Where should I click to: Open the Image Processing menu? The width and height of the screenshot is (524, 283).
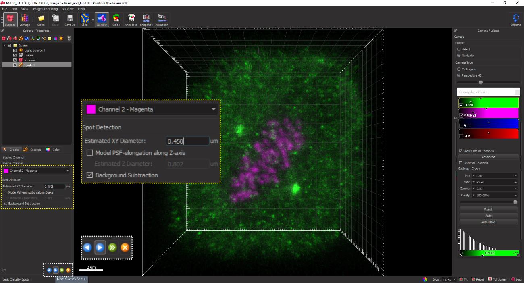coord(45,9)
